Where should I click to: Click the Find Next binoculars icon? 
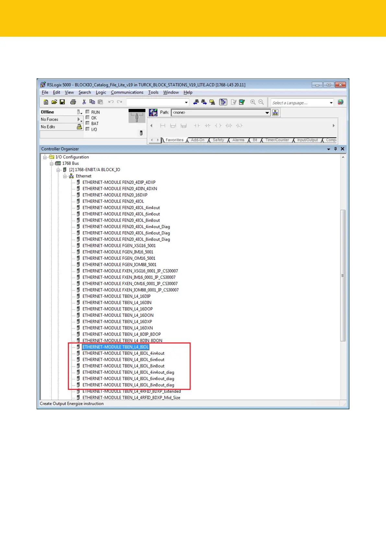tap(204, 102)
